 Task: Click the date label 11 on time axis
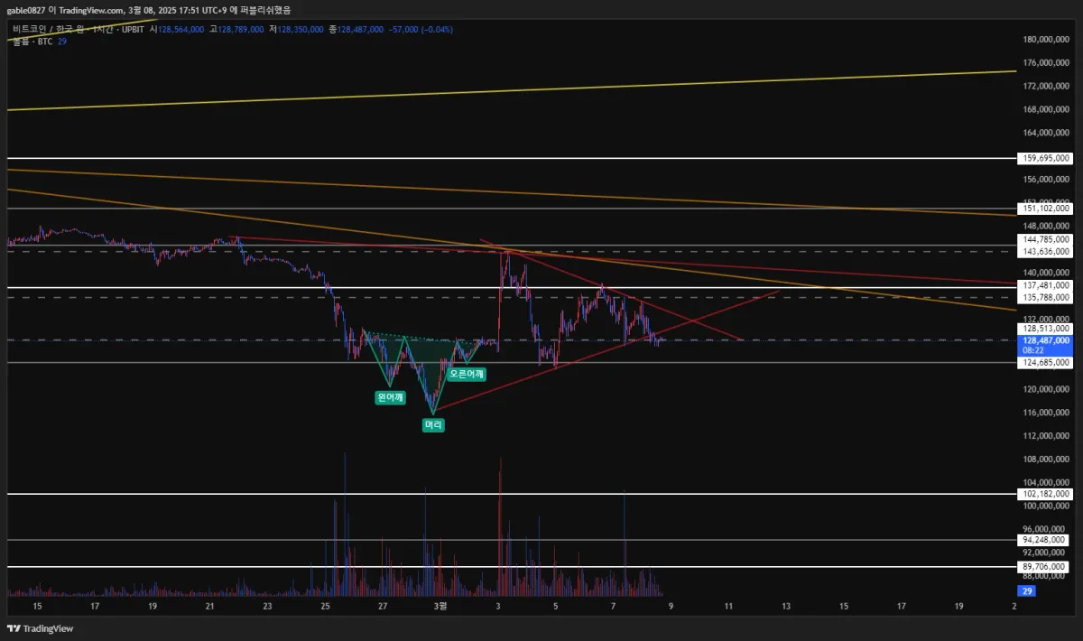tap(728, 608)
